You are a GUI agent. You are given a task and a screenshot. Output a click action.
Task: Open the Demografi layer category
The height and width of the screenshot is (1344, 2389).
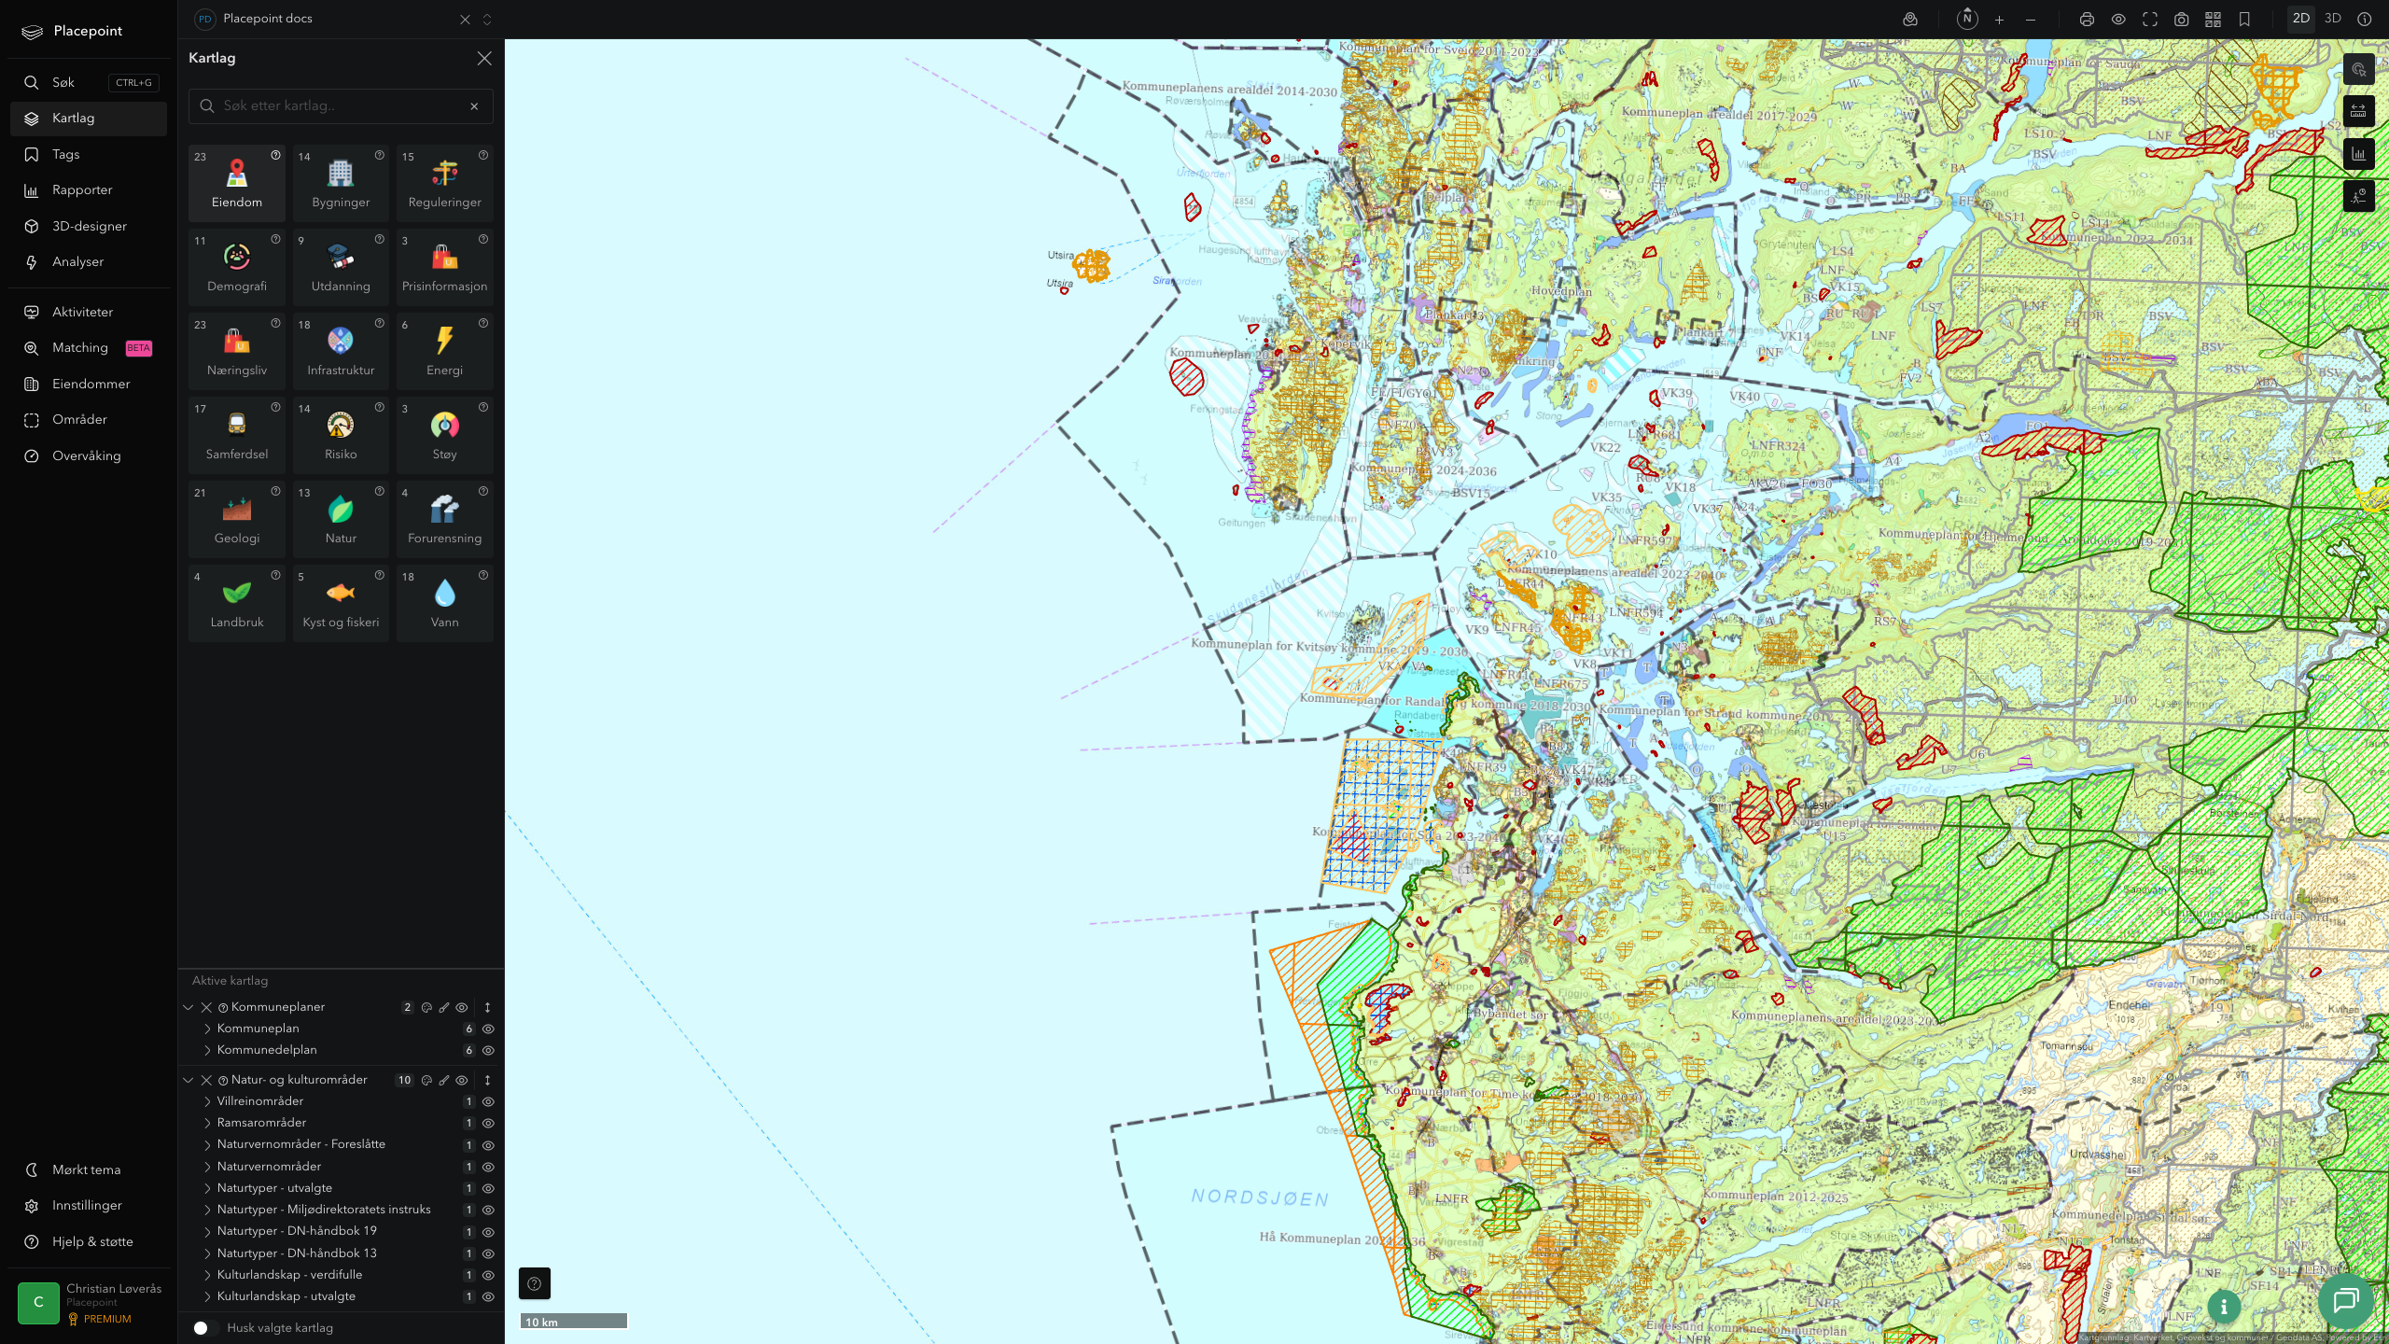click(x=237, y=267)
